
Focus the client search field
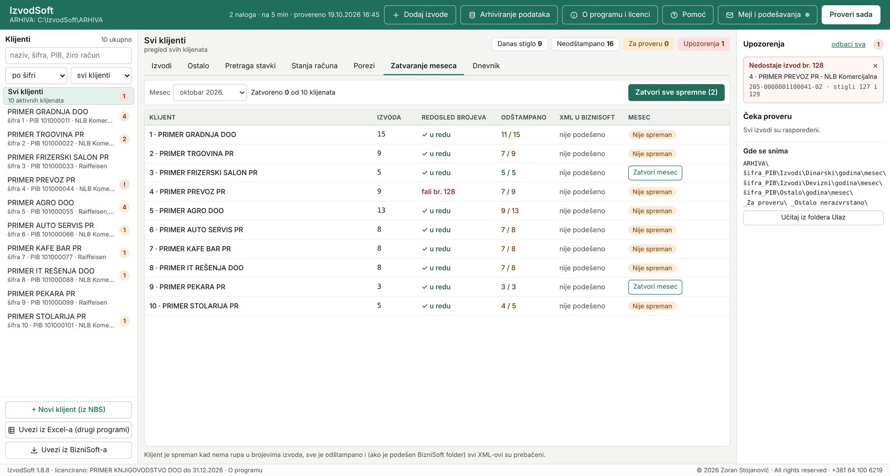click(68, 55)
